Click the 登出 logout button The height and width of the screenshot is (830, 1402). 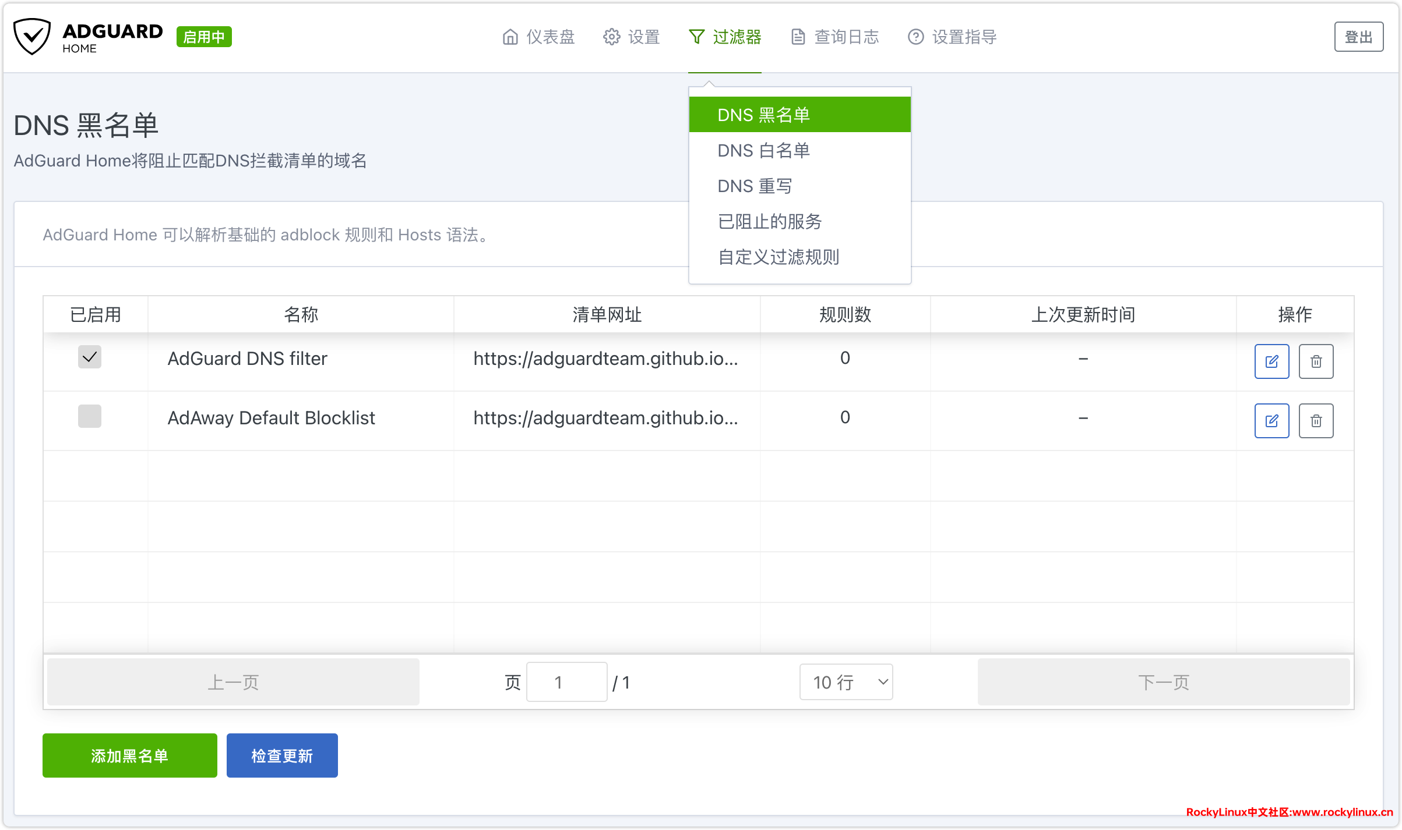click(x=1358, y=37)
